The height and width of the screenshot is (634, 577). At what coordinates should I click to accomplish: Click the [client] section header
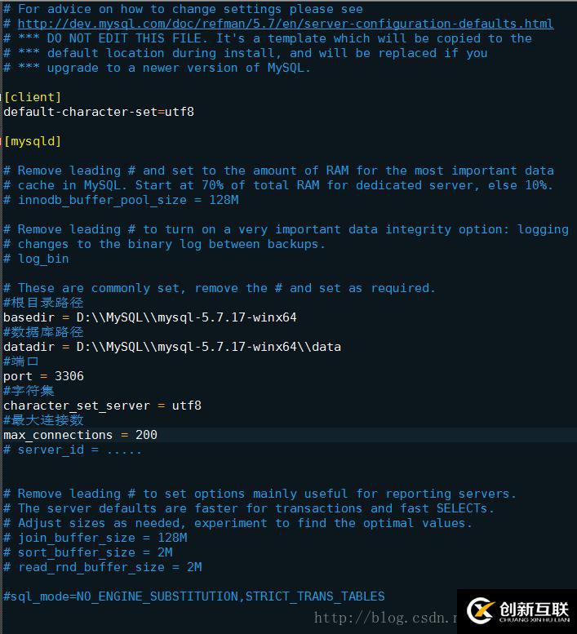[33, 97]
